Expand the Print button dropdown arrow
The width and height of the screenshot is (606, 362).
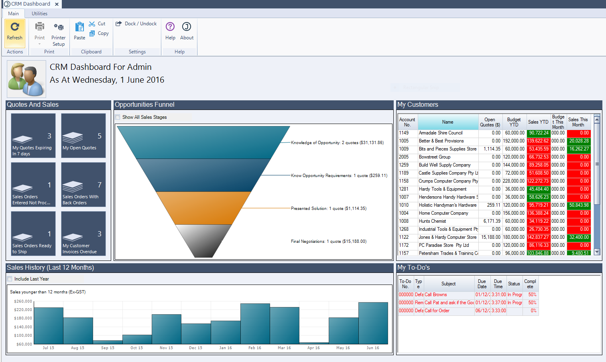(x=39, y=44)
